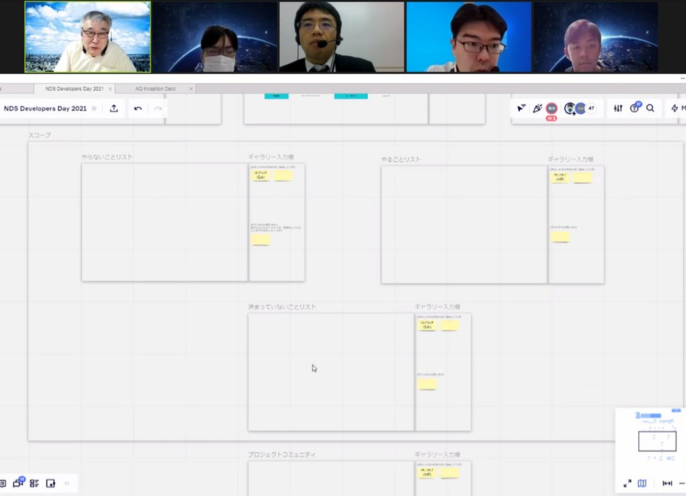Viewport: 686px width, 496px height.
Task: Select ギャラリー入力欄 label beside やらないことリスト
Action: tap(271, 157)
